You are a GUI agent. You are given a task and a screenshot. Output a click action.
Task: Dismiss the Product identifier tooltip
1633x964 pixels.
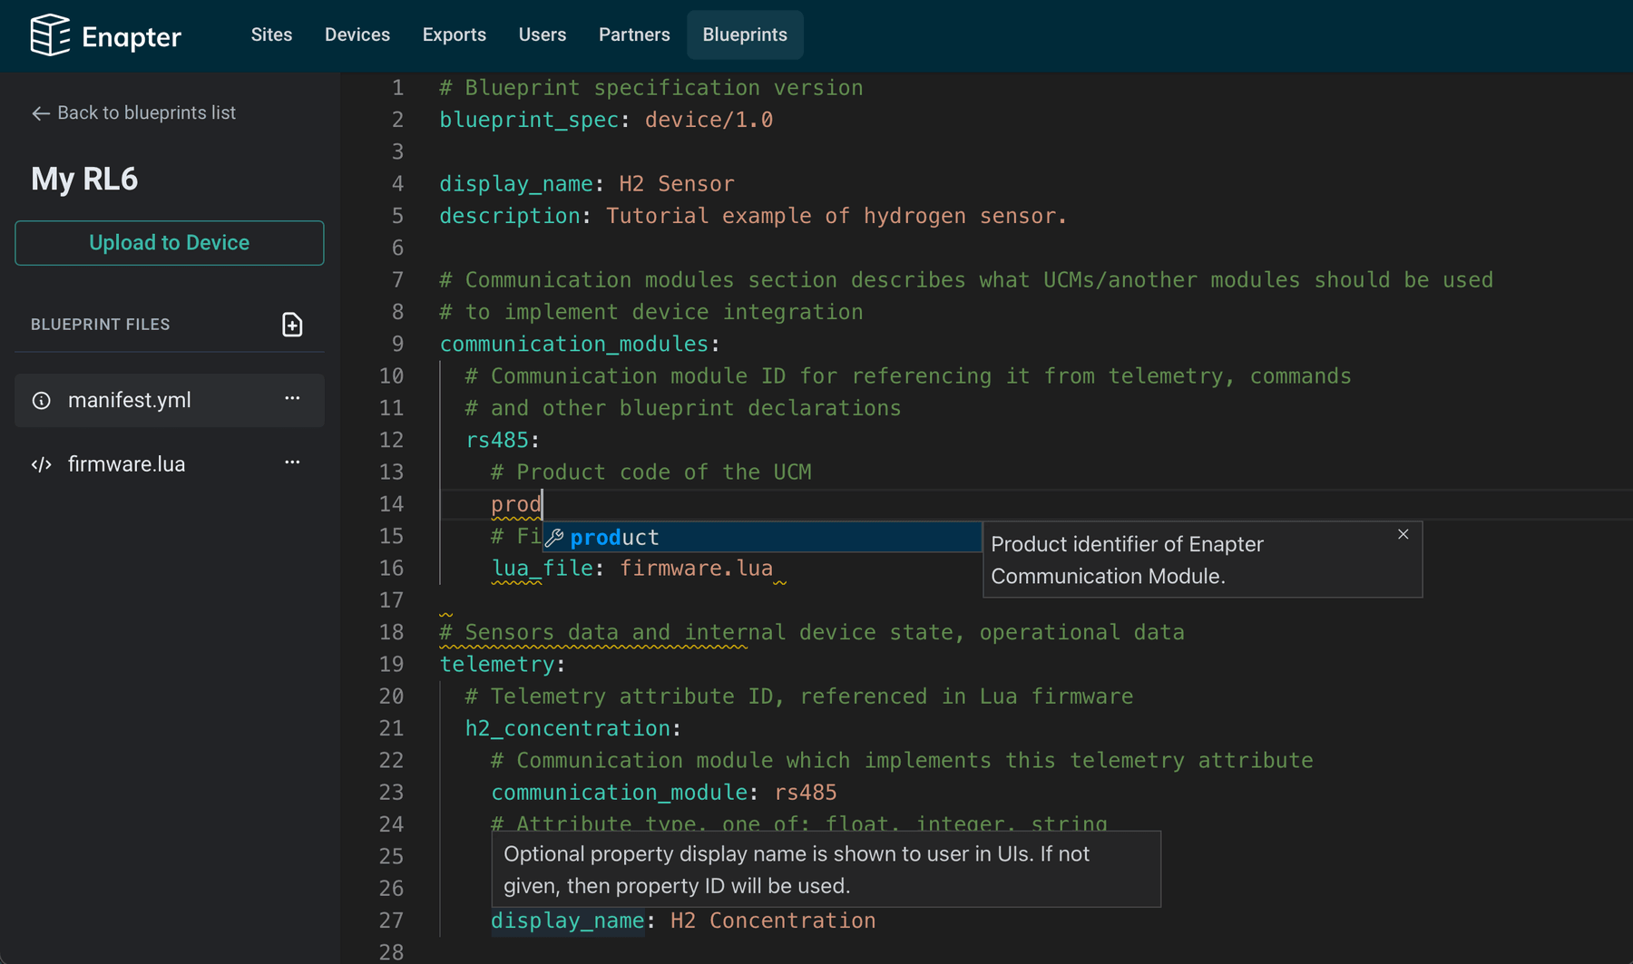click(x=1403, y=534)
